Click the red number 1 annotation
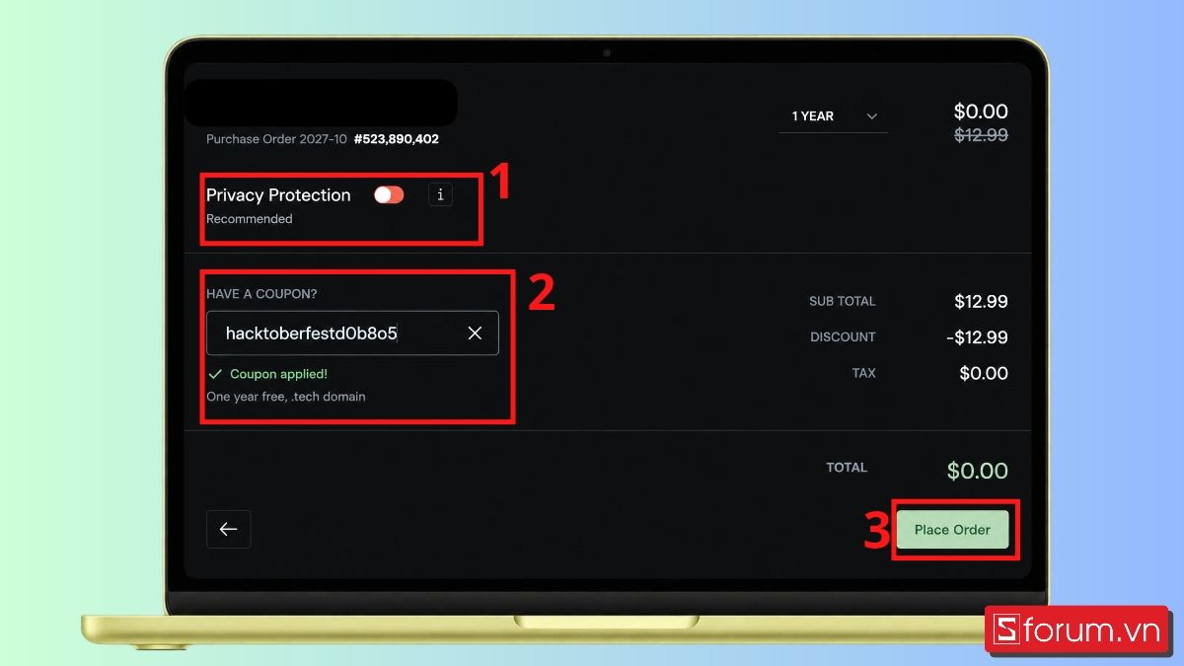The width and height of the screenshot is (1184, 666). pos(501,184)
